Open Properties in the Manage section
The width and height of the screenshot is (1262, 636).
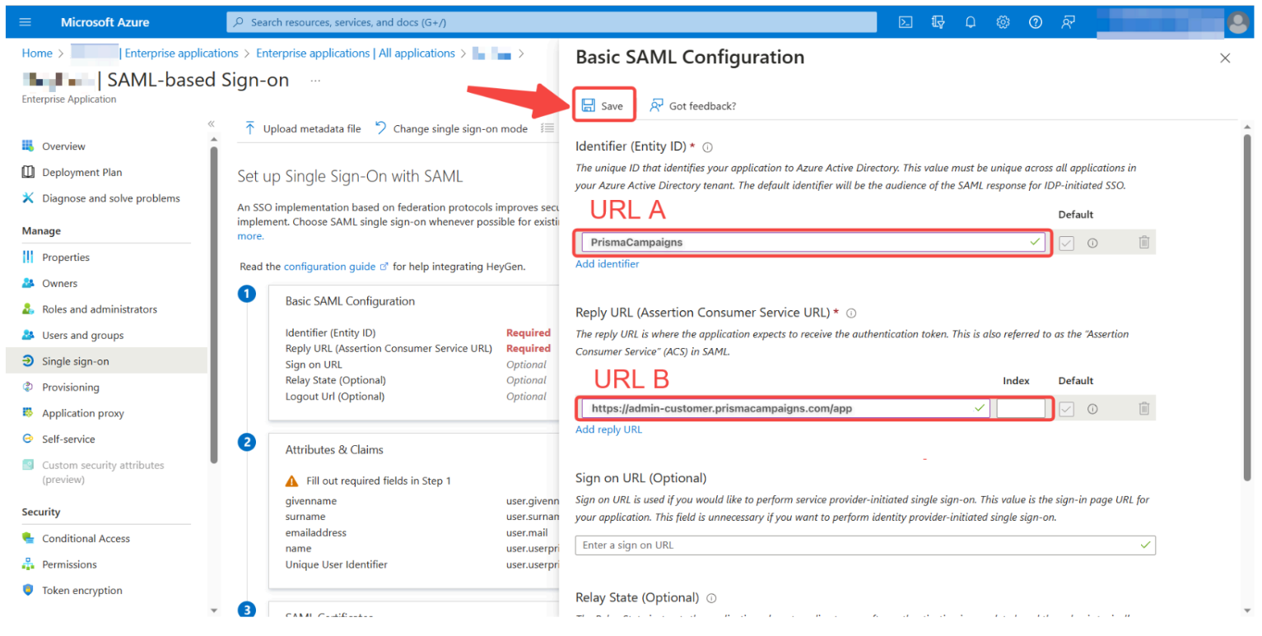(x=66, y=258)
